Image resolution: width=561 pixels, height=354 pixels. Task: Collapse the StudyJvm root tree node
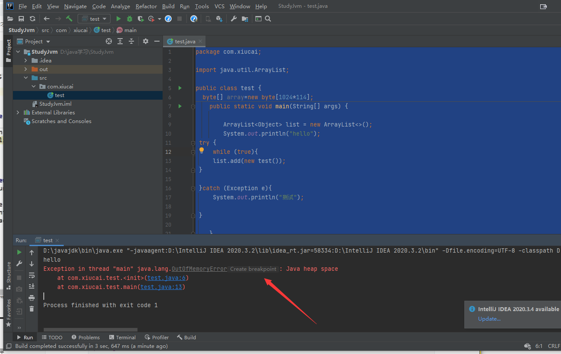(x=18, y=52)
